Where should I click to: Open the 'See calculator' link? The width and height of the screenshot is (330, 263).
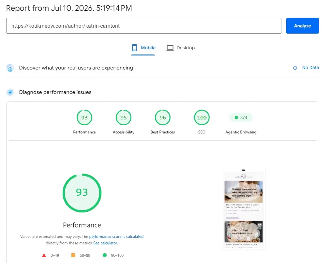[105, 243]
